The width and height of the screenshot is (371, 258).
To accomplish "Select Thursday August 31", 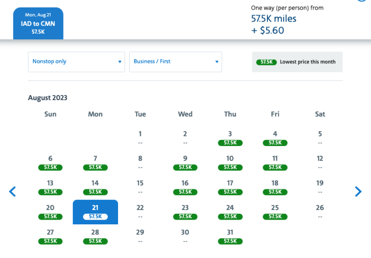I will pos(230,236).
